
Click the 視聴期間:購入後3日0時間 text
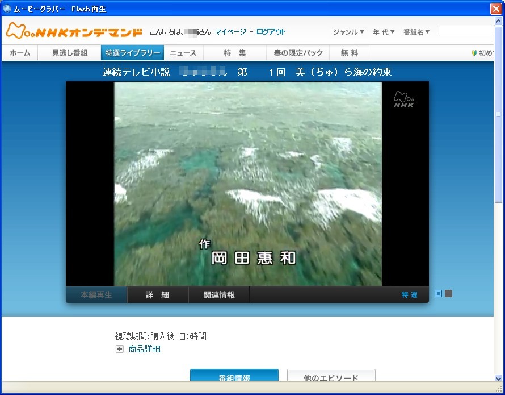point(161,336)
